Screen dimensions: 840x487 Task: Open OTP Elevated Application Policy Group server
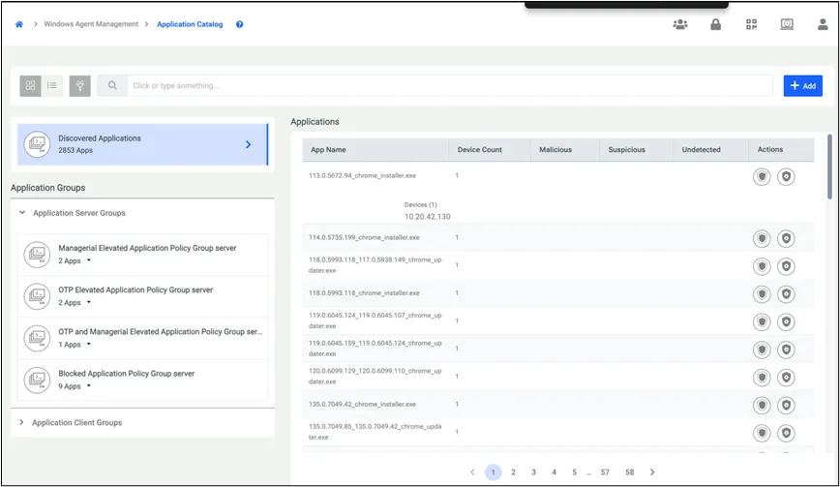(135, 289)
